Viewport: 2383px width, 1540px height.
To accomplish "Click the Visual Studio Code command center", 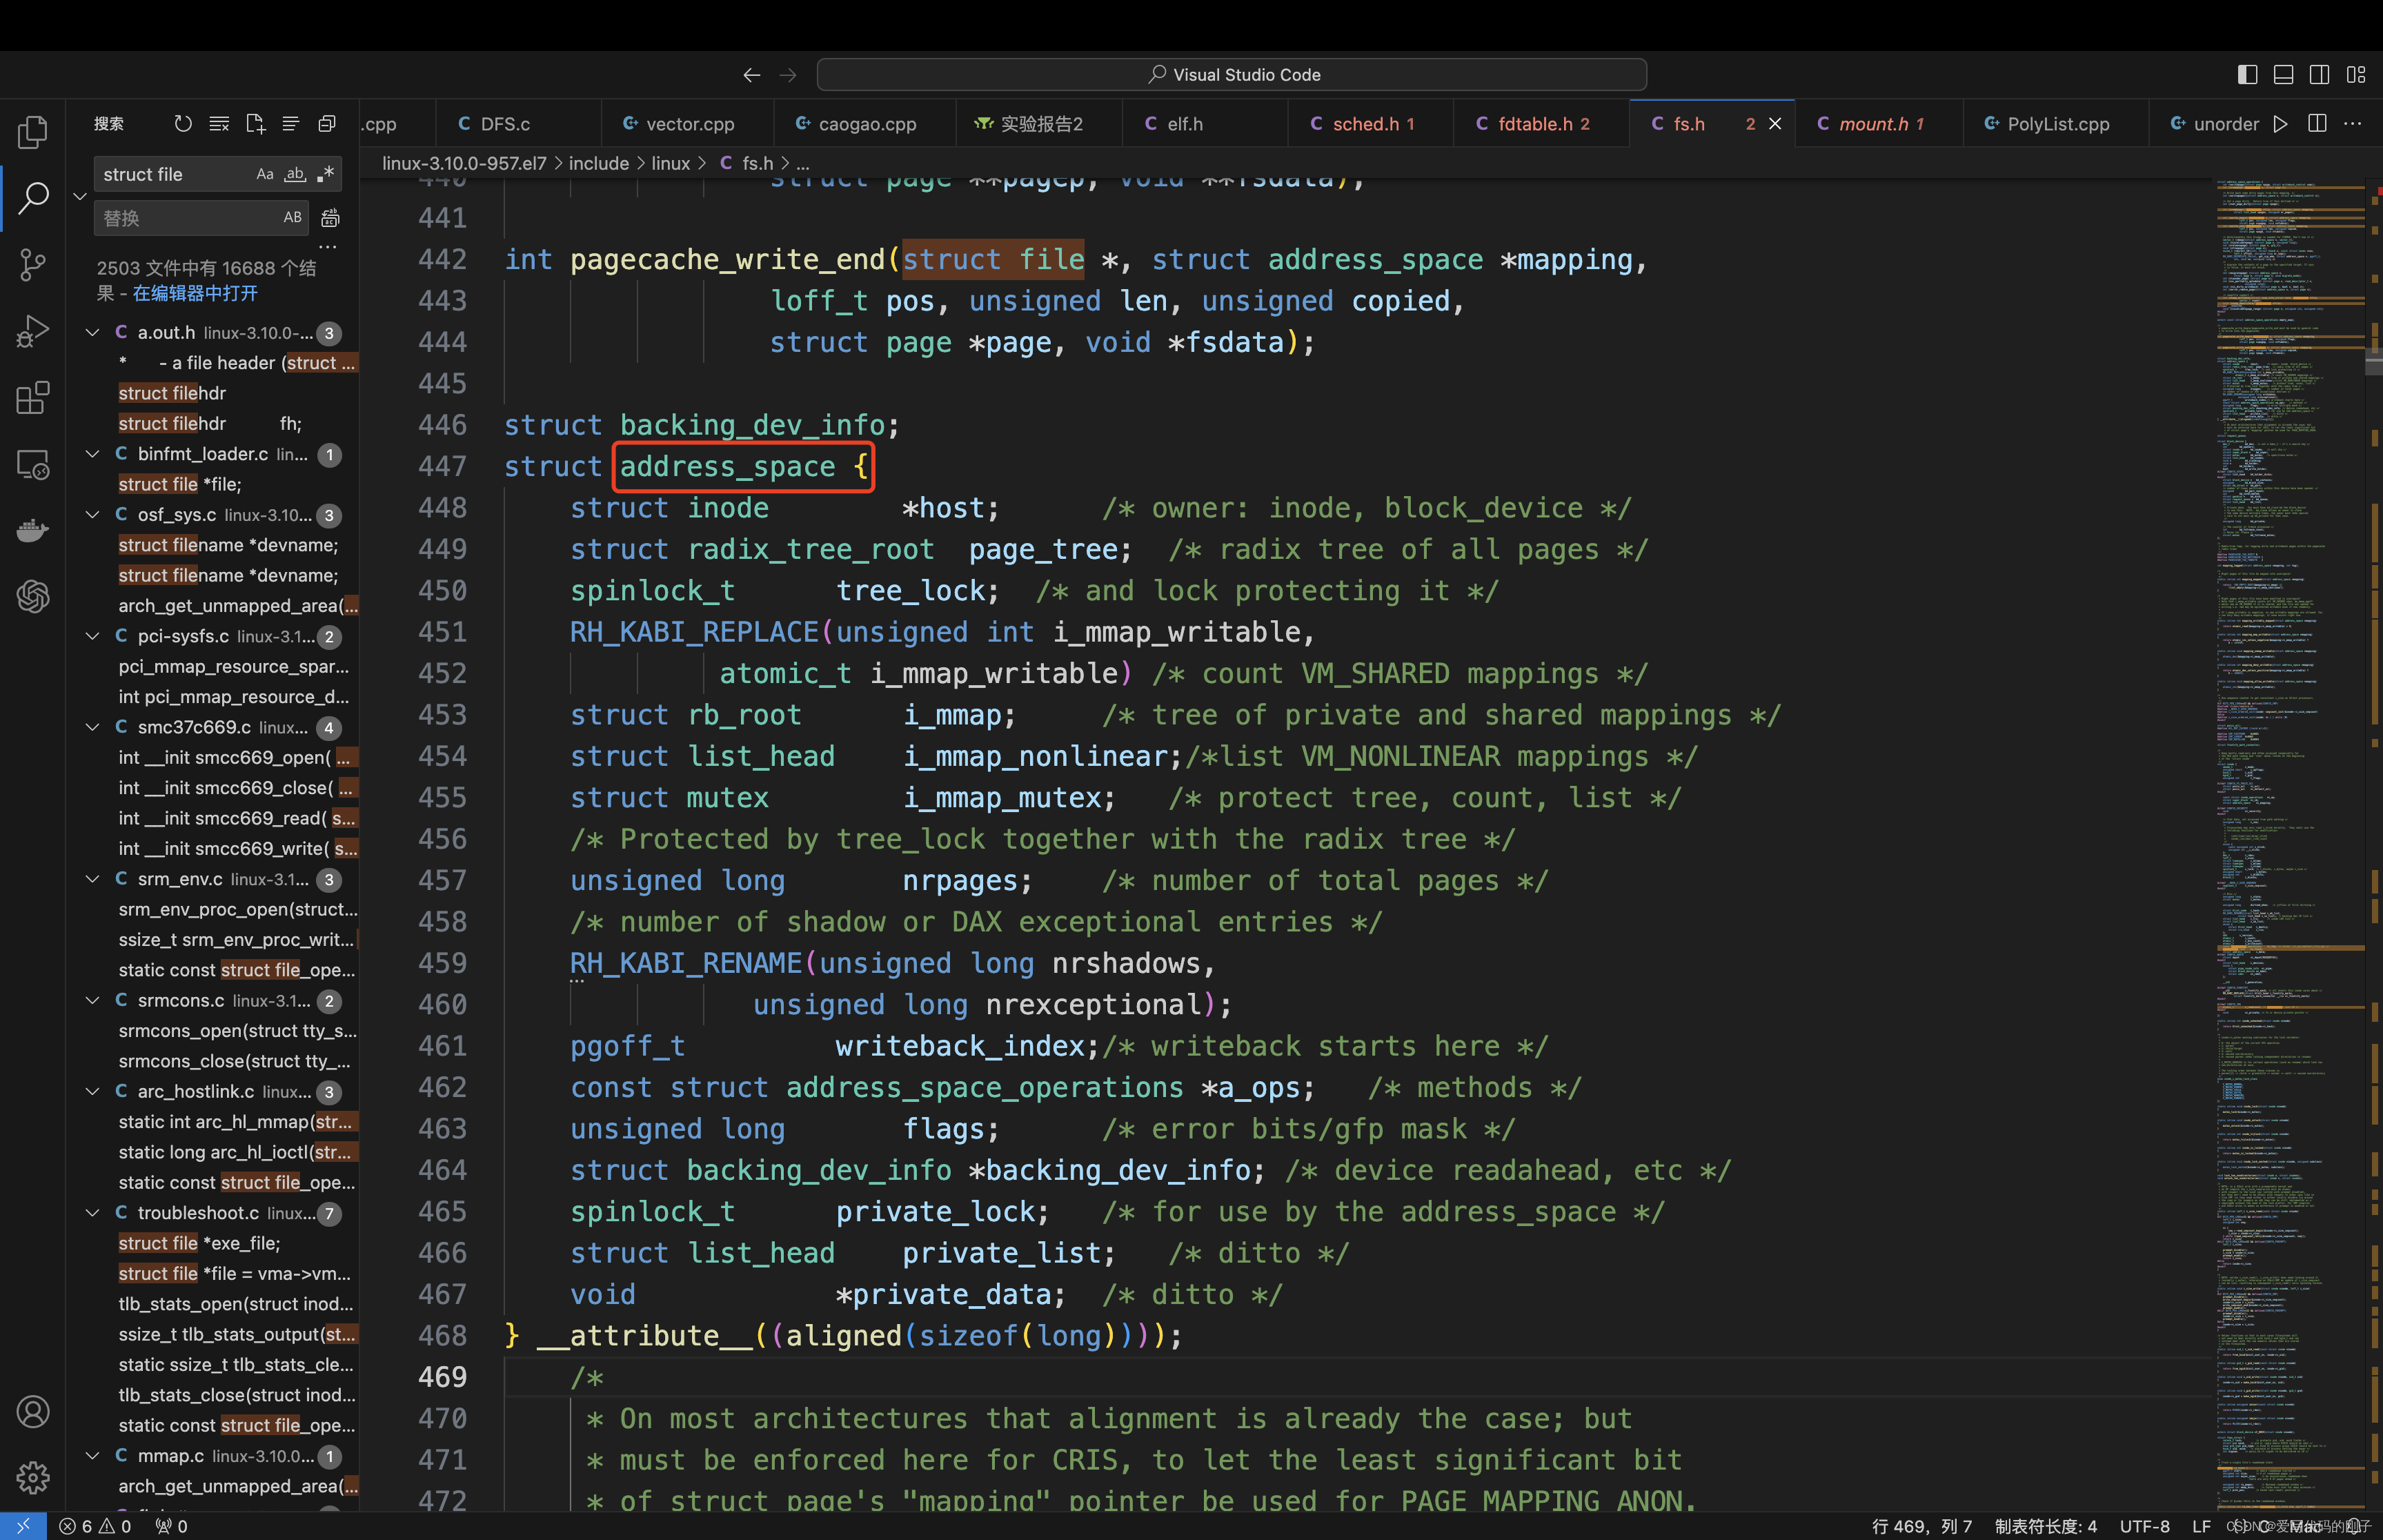I will (x=1232, y=75).
